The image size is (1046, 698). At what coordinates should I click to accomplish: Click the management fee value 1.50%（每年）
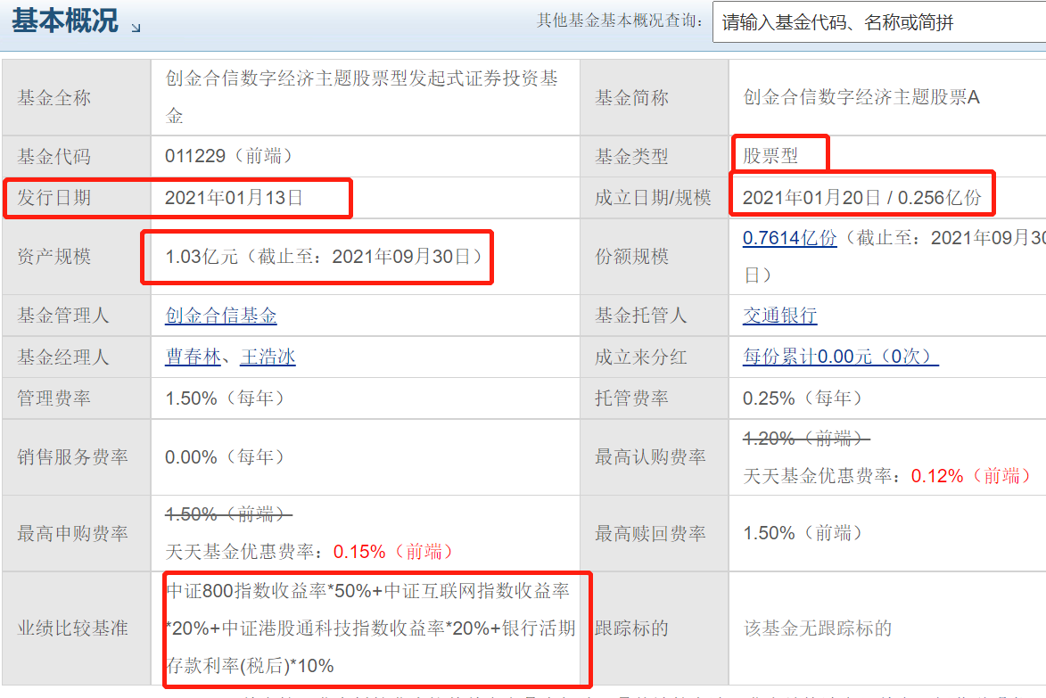pos(225,398)
